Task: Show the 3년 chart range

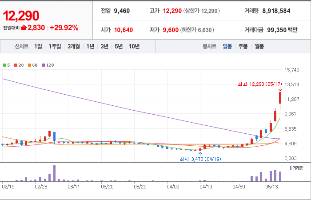Action: (104, 46)
